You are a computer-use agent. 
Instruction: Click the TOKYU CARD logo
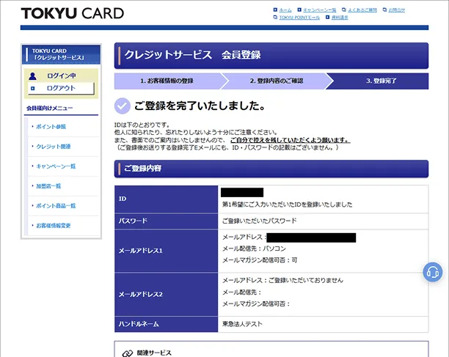(73, 13)
